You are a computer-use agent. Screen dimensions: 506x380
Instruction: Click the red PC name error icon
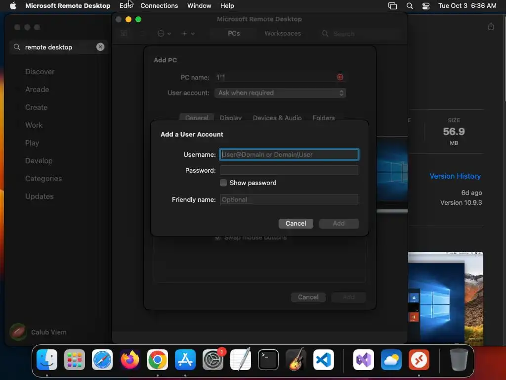click(340, 77)
